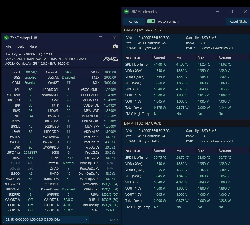Click the tREFI value 11677

68,158
